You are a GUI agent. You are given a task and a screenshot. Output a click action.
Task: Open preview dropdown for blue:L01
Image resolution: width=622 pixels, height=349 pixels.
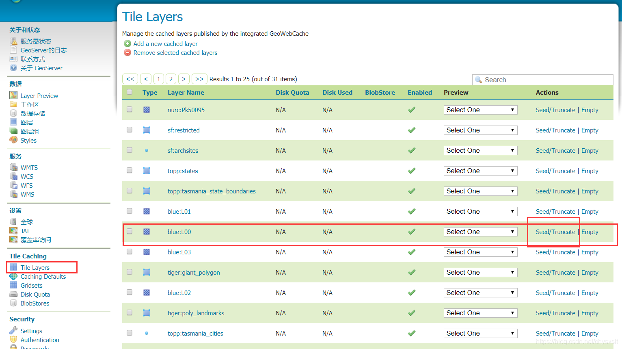tap(480, 211)
